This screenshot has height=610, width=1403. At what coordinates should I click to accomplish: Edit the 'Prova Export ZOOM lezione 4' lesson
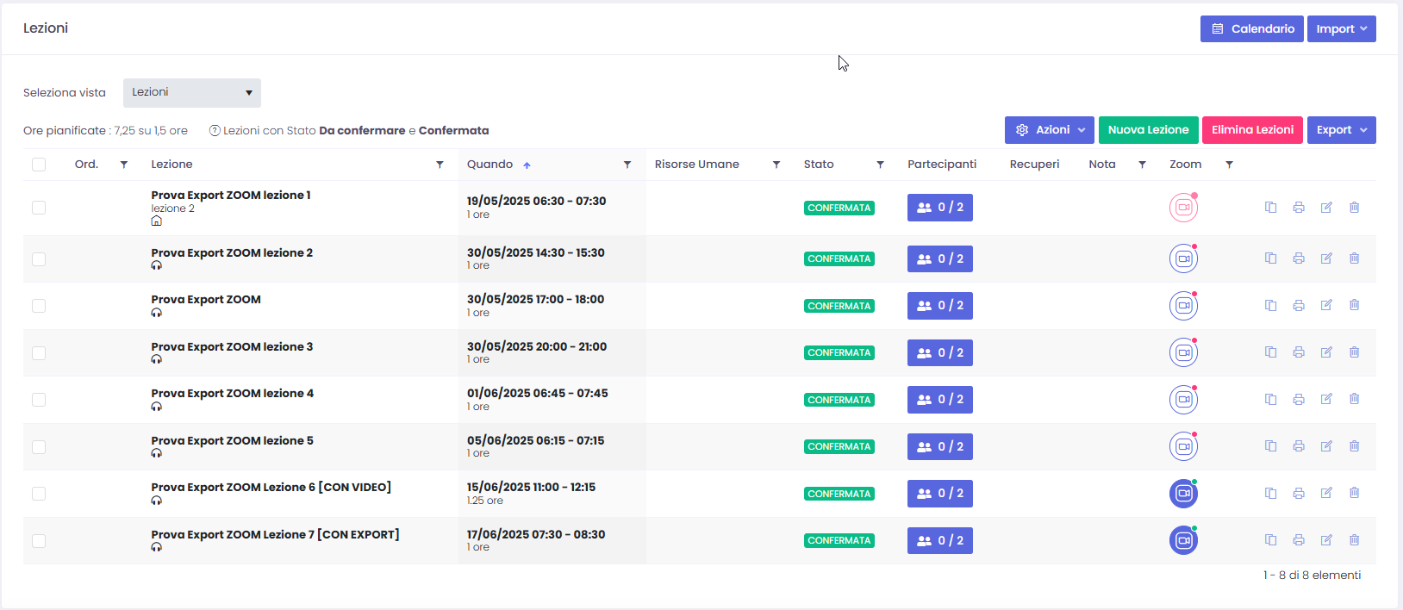[1326, 400]
